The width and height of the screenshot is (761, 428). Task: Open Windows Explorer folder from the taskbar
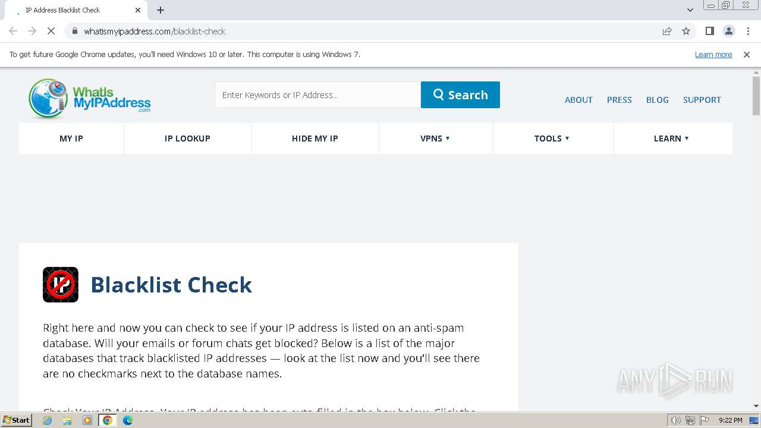click(67, 420)
